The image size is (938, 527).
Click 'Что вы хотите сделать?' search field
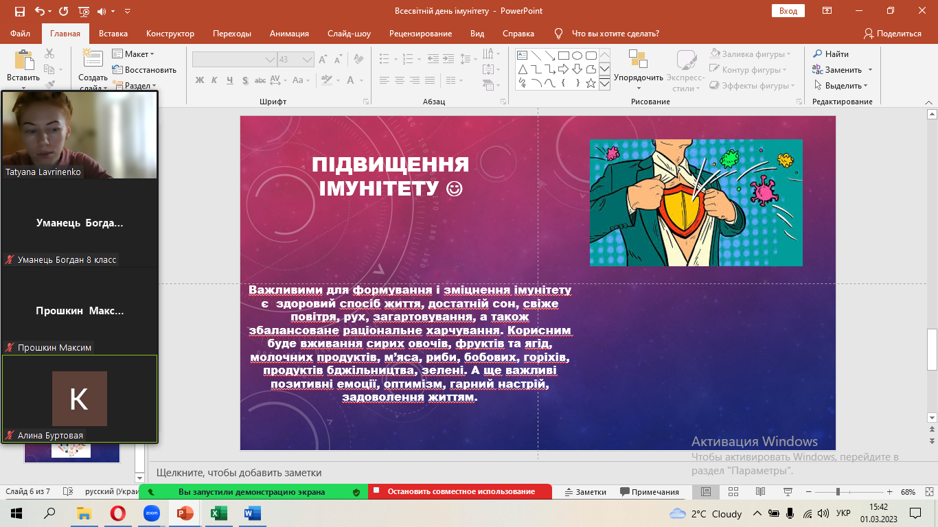coord(615,34)
